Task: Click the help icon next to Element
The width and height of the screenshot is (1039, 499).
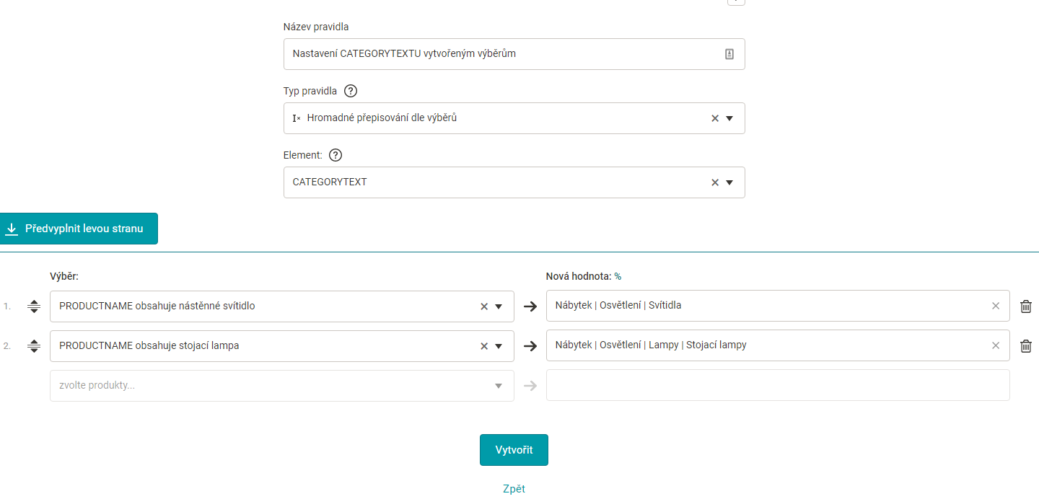Action: pyautogui.click(x=335, y=155)
